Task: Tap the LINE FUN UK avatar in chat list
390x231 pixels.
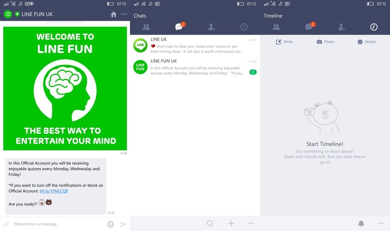Action: point(140,67)
